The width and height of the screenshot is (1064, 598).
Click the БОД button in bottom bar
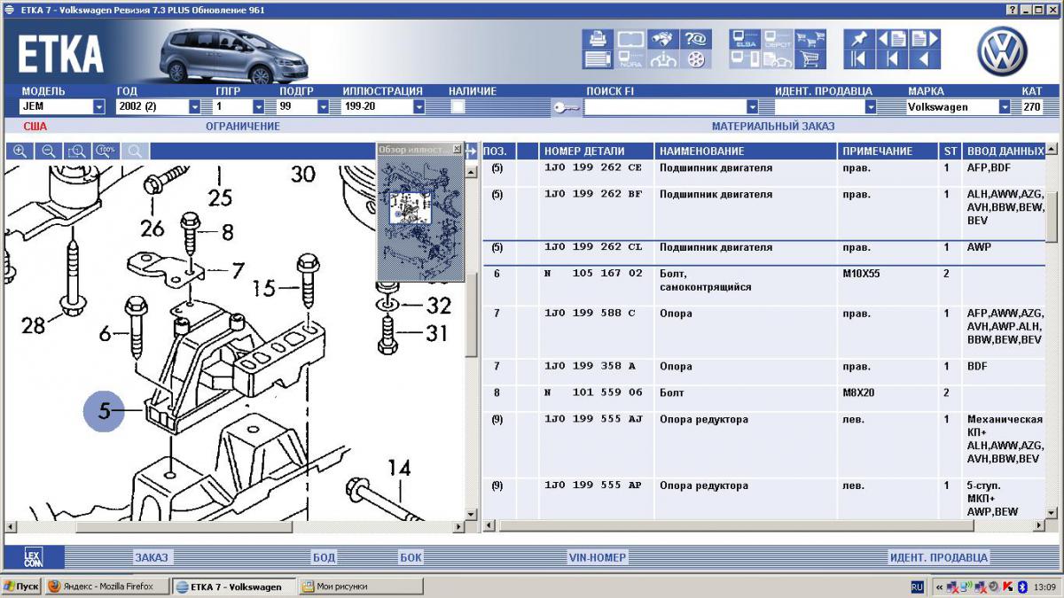coord(324,557)
